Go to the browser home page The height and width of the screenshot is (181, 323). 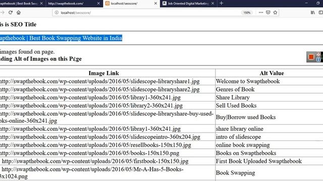pyautogui.click(x=19, y=13)
